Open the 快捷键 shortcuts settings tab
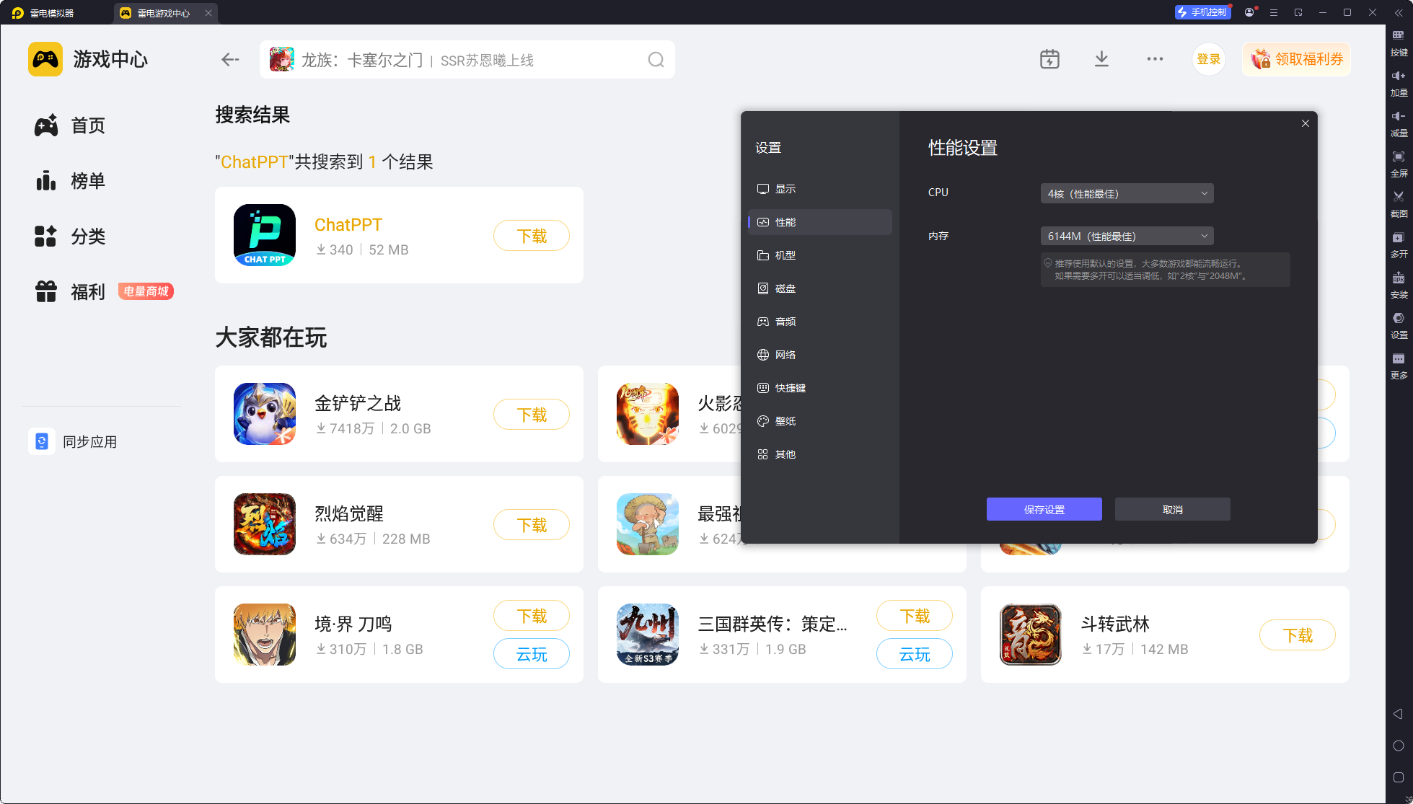This screenshot has height=804, width=1413. [790, 388]
